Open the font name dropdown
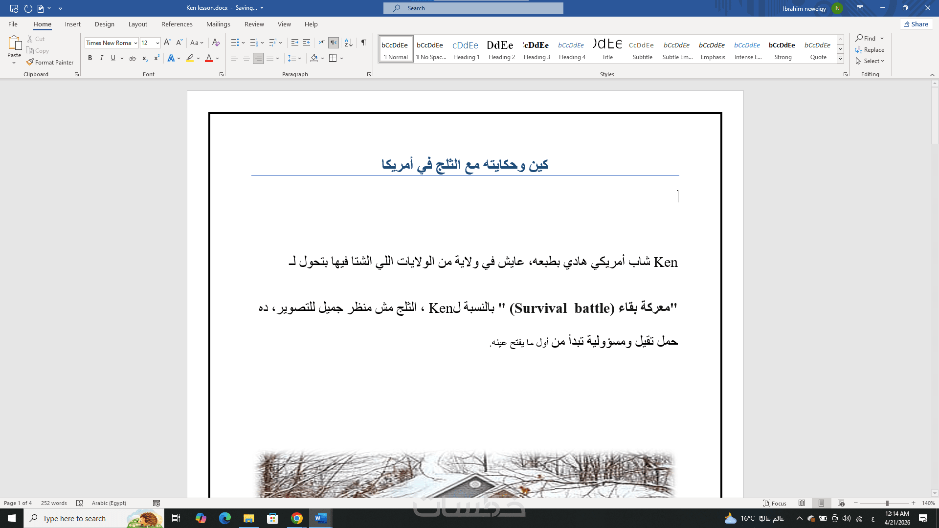The height and width of the screenshot is (528, 939). pyautogui.click(x=135, y=43)
